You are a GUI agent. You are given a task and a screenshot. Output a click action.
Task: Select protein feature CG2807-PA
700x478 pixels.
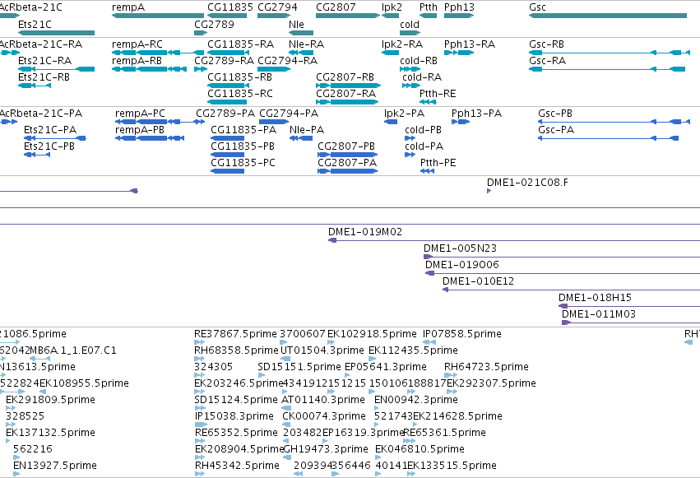[348, 171]
